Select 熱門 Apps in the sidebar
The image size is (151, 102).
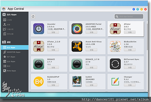click(x=15, y=57)
